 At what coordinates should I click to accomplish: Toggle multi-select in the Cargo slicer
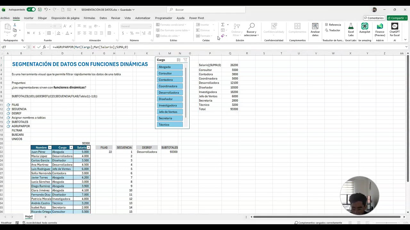[x=178, y=60]
